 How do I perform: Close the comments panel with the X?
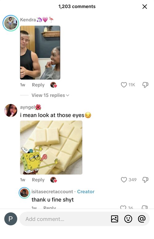click(144, 6)
